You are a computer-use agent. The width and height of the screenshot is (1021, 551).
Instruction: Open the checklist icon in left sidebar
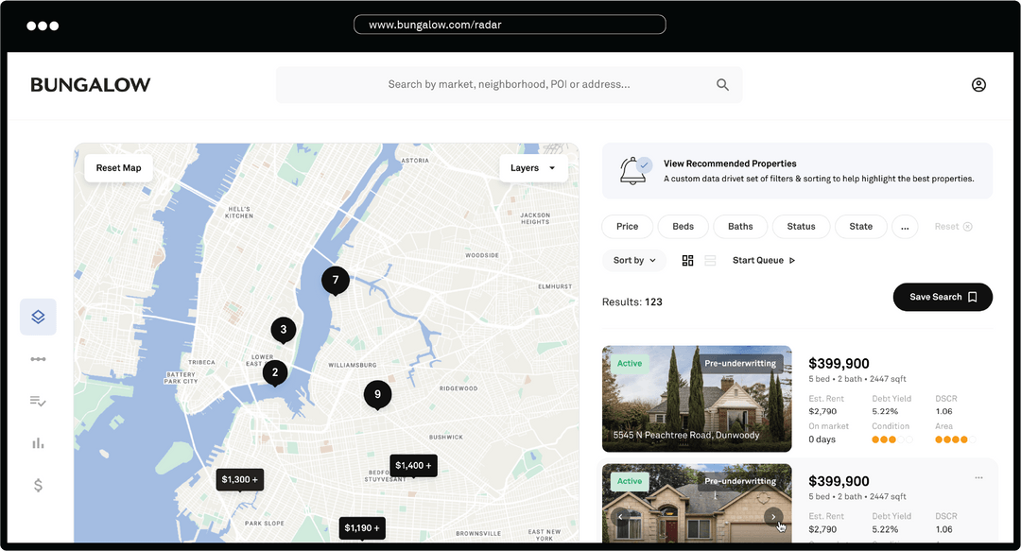pyautogui.click(x=38, y=402)
